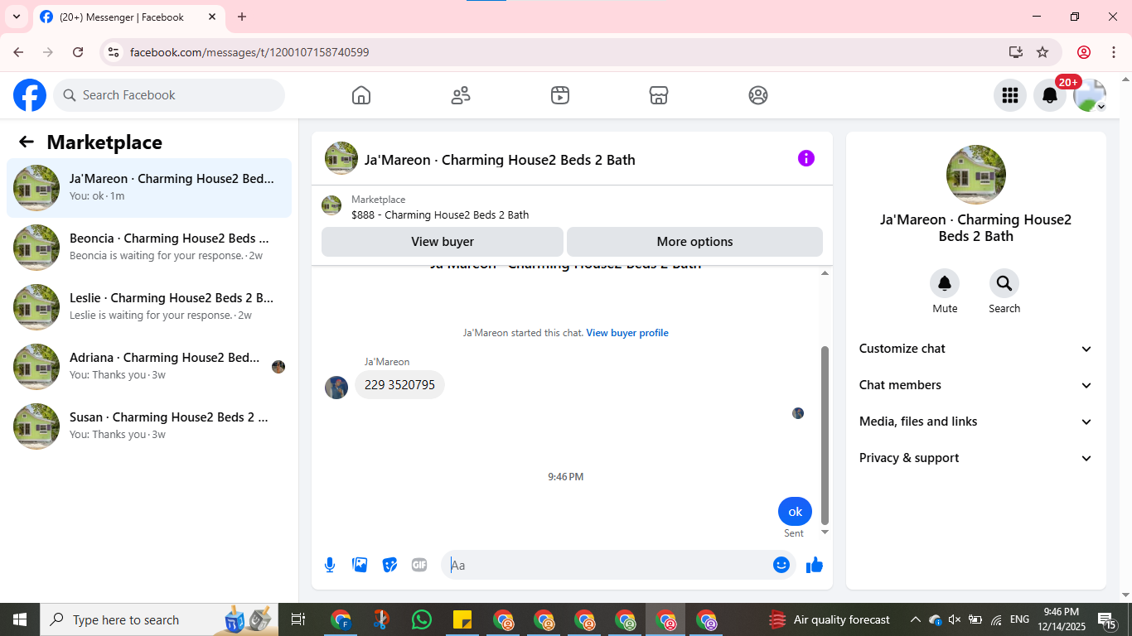Open the View buyer profile link
Viewport: 1132px width, 636px height.
pos(627,333)
